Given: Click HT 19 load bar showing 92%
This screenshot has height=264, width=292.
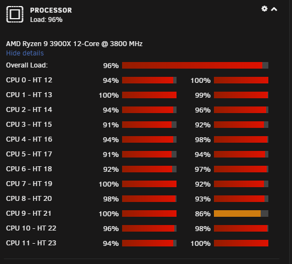Looking at the screenshot, I should 241,184.
